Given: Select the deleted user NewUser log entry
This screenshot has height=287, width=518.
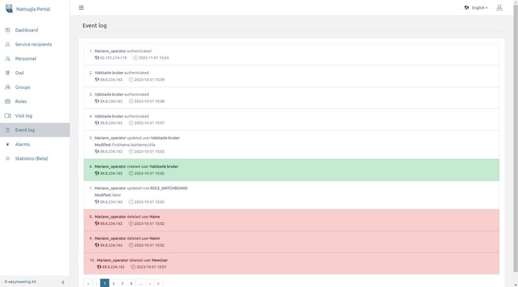Looking at the screenshot, I should coord(291,263).
